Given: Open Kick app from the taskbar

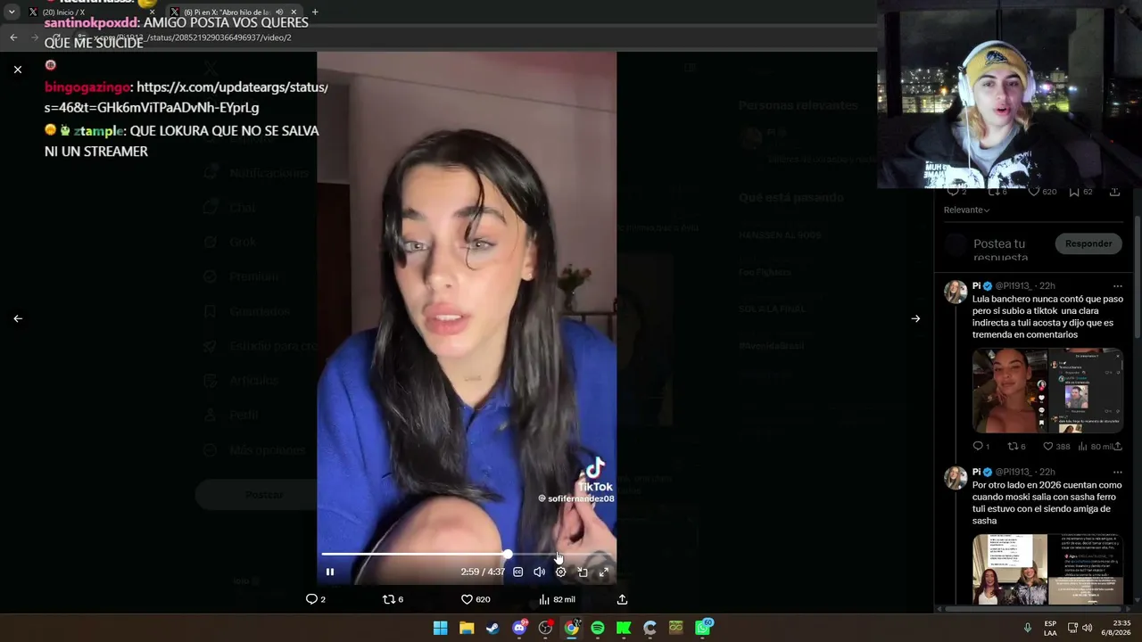Looking at the screenshot, I should pos(624,628).
